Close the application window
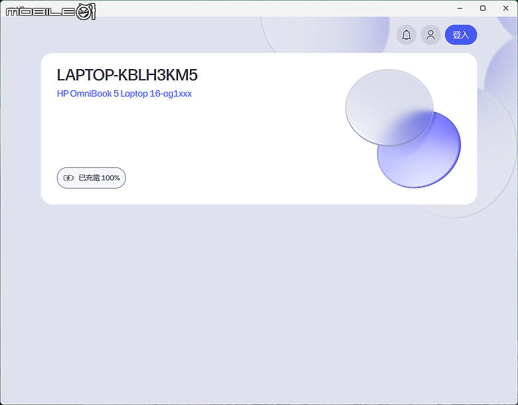Screen dimensions: 518x405 [506, 8]
